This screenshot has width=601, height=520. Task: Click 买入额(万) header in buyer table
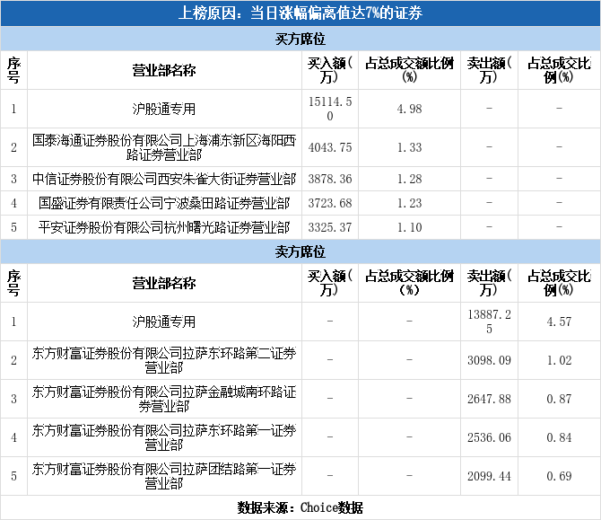point(330,70)
